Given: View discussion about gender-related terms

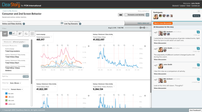Looking at the screenshot, I should pos(160,43).
